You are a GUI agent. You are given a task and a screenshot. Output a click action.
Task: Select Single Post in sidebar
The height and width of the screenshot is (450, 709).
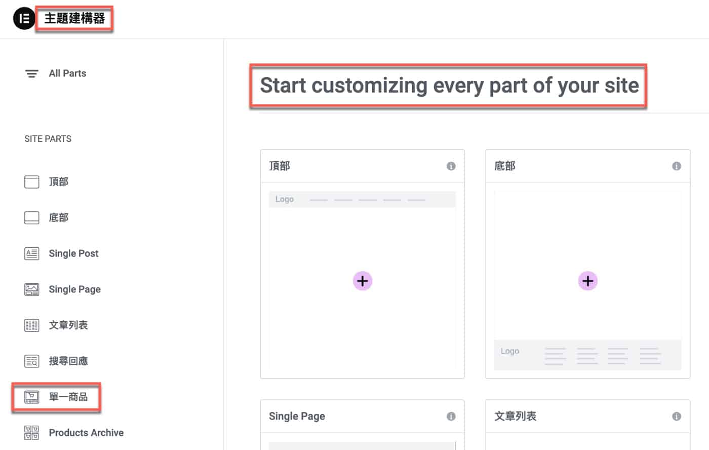tap(73, 253)
